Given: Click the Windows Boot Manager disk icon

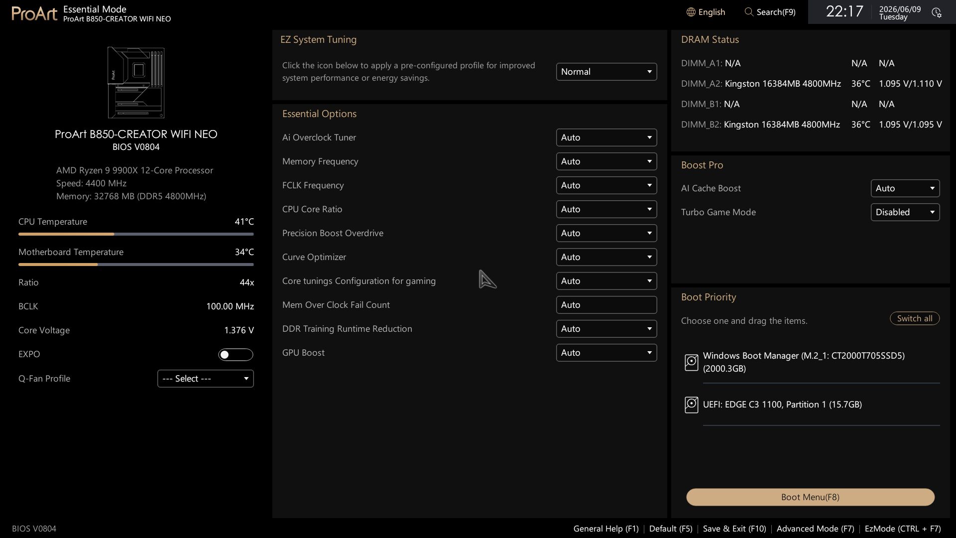Looking at the screenshot, I should (x=691, y=362).
